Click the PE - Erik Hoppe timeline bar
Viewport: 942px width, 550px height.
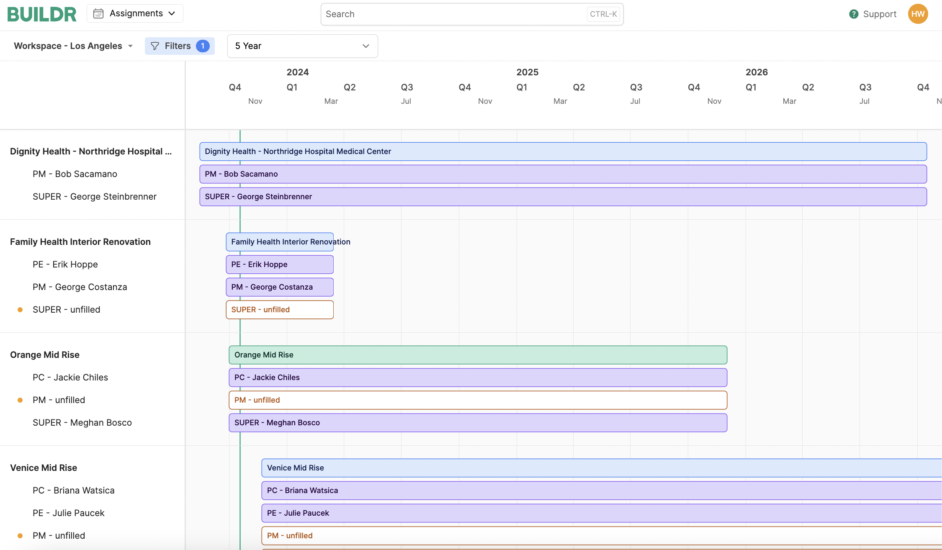[x=280, y=265]
